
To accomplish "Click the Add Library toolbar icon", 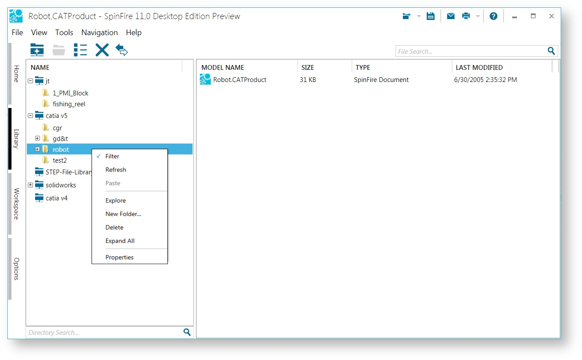I will (x=37, y=50).
